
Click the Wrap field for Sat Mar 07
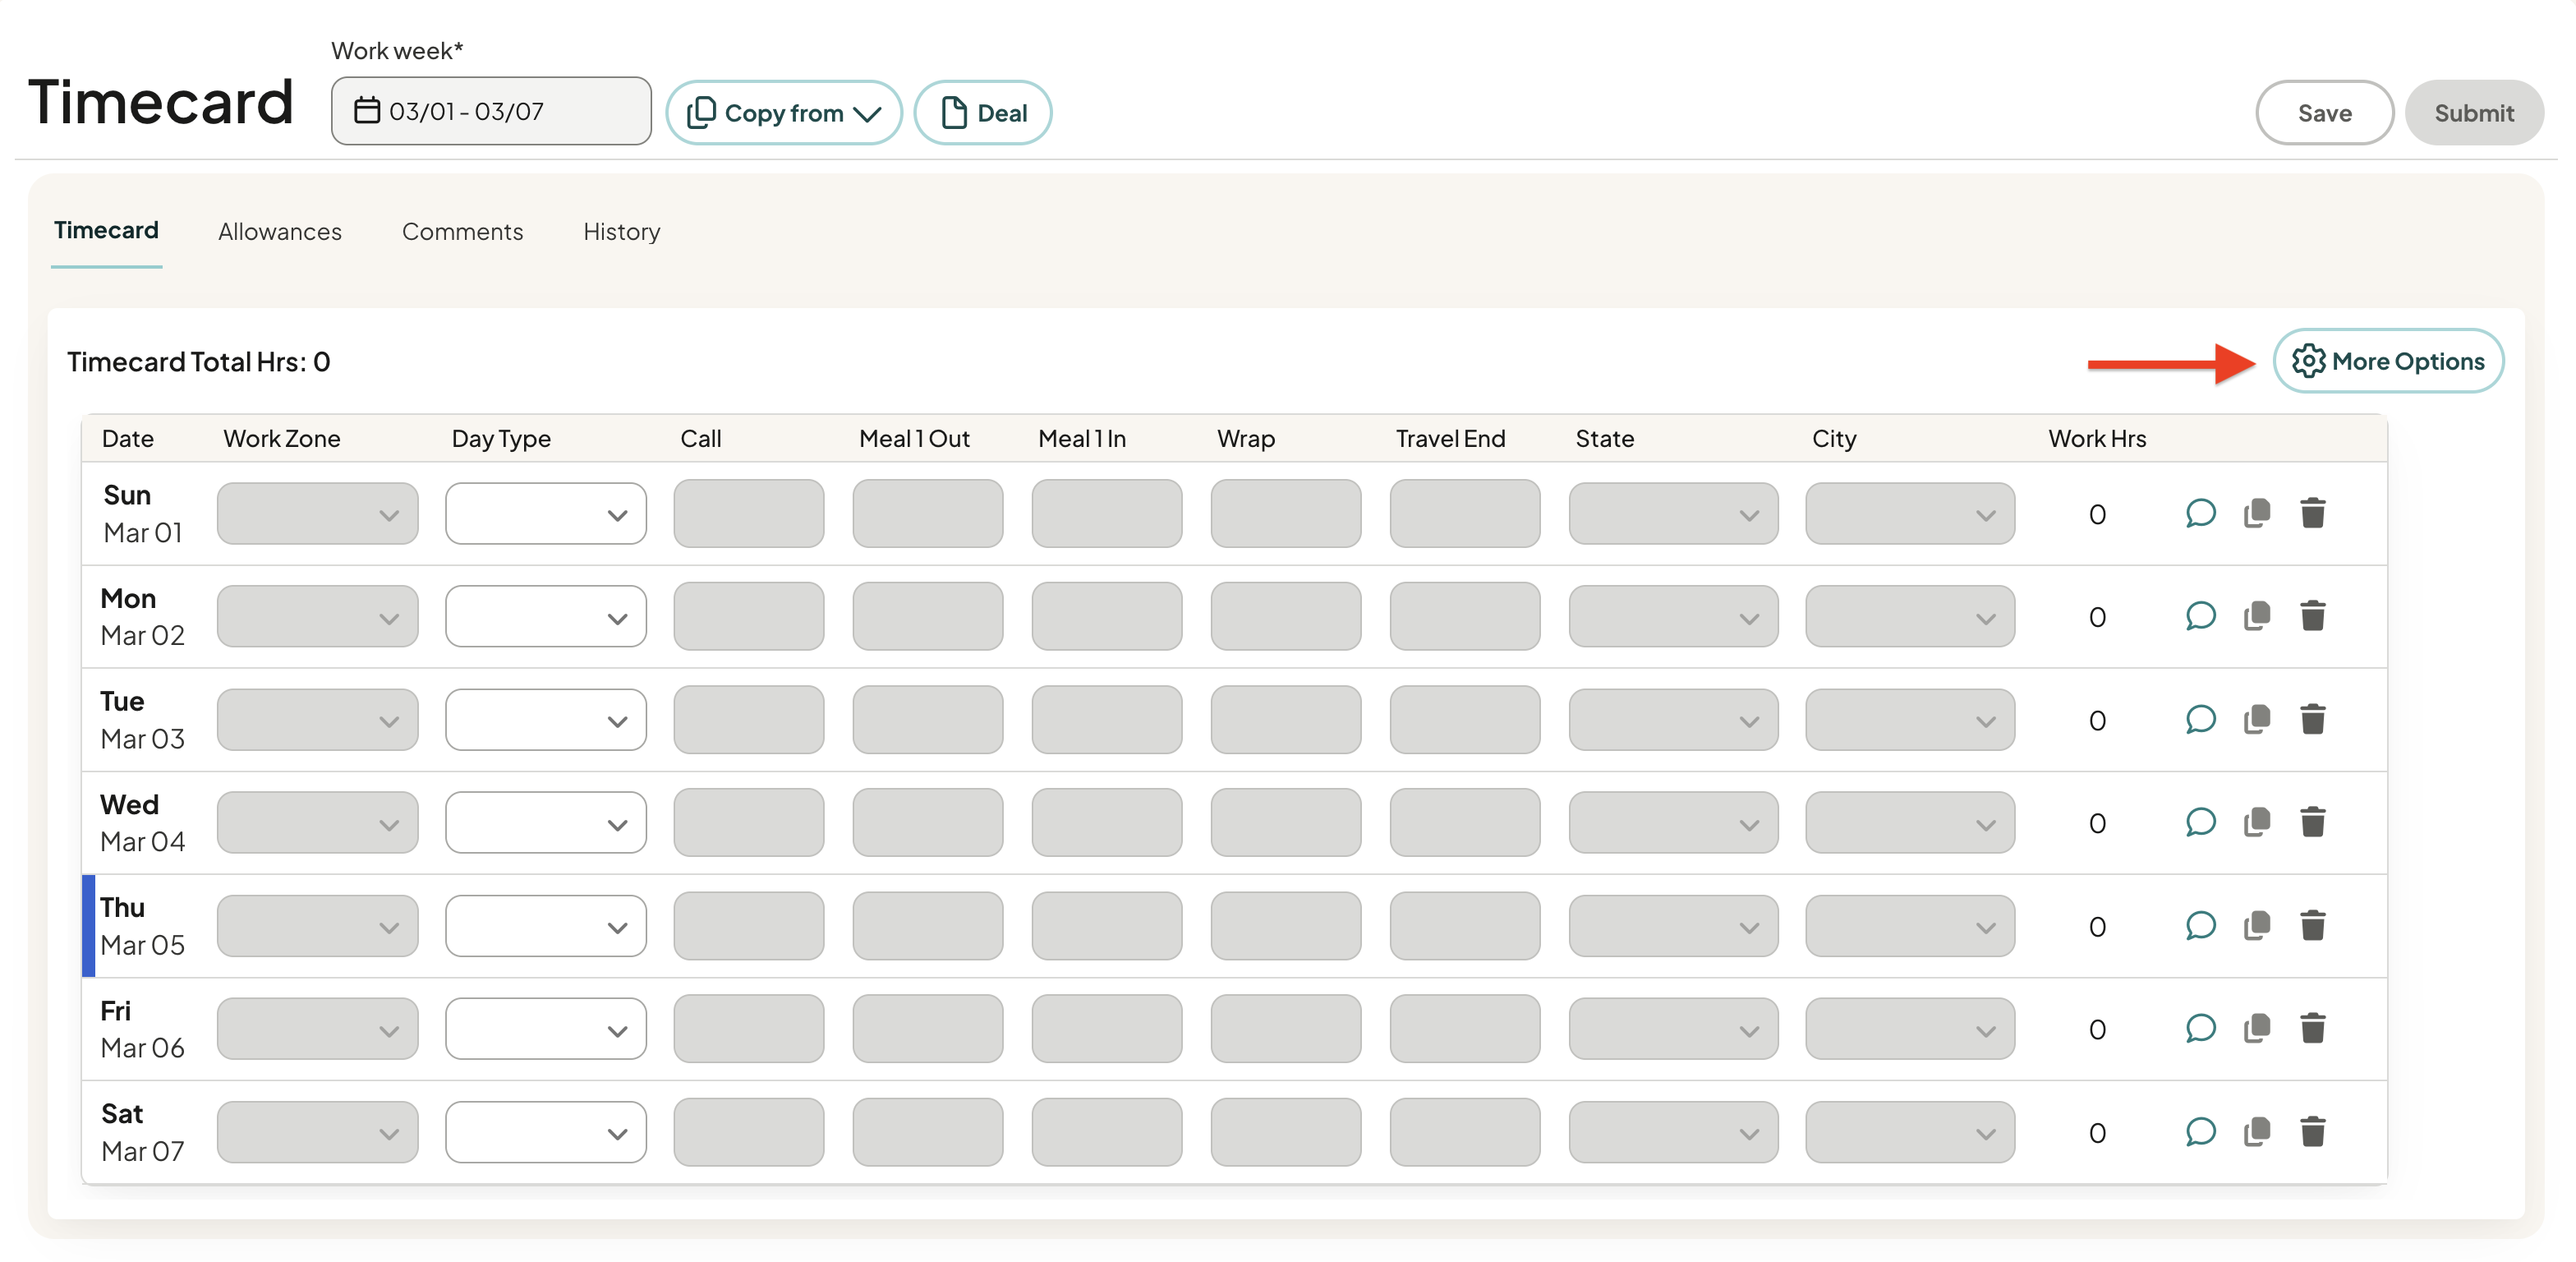click(1286, 1133)
